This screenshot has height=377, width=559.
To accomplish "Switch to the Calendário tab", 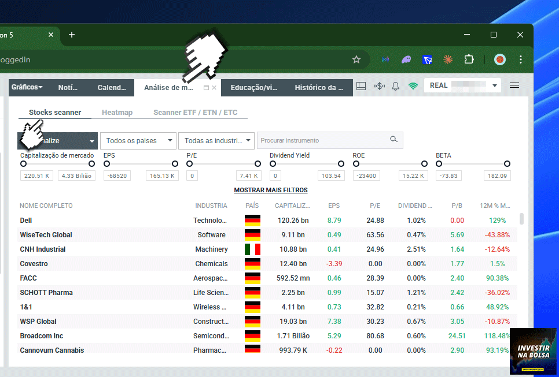I will coord(112,88).
